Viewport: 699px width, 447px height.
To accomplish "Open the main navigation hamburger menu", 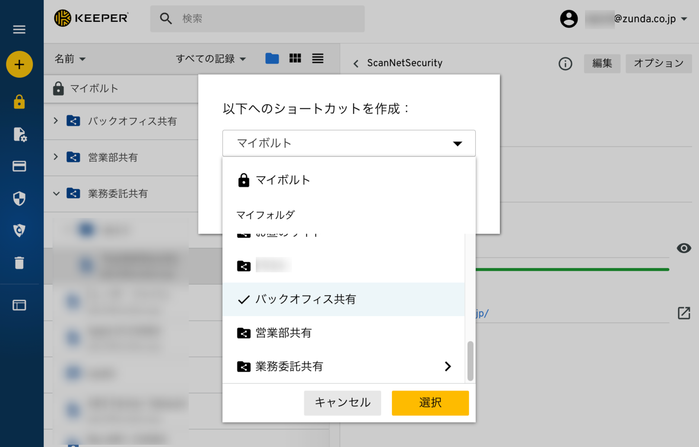I will (19, 29).
